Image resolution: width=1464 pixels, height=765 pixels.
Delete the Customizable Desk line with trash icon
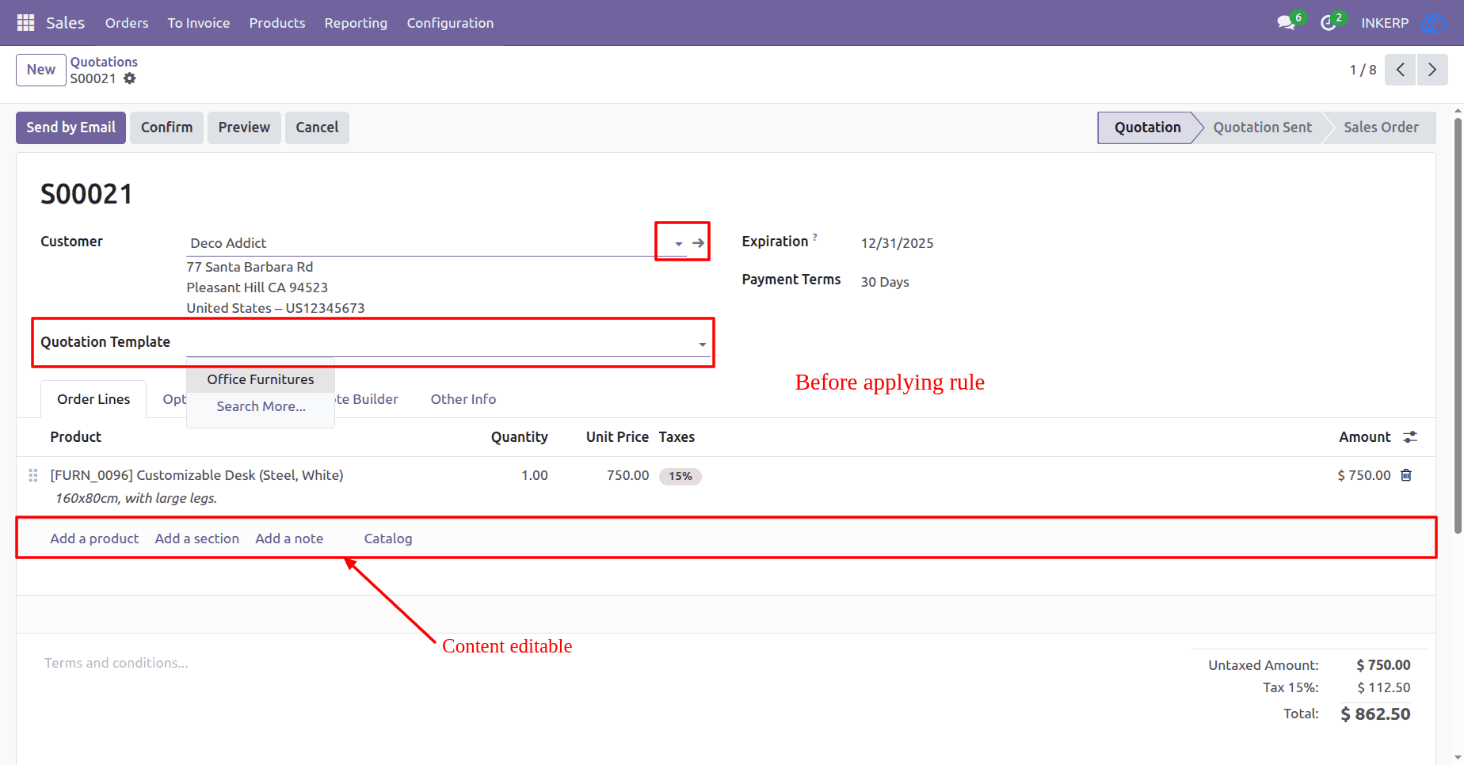[1406, 475]
